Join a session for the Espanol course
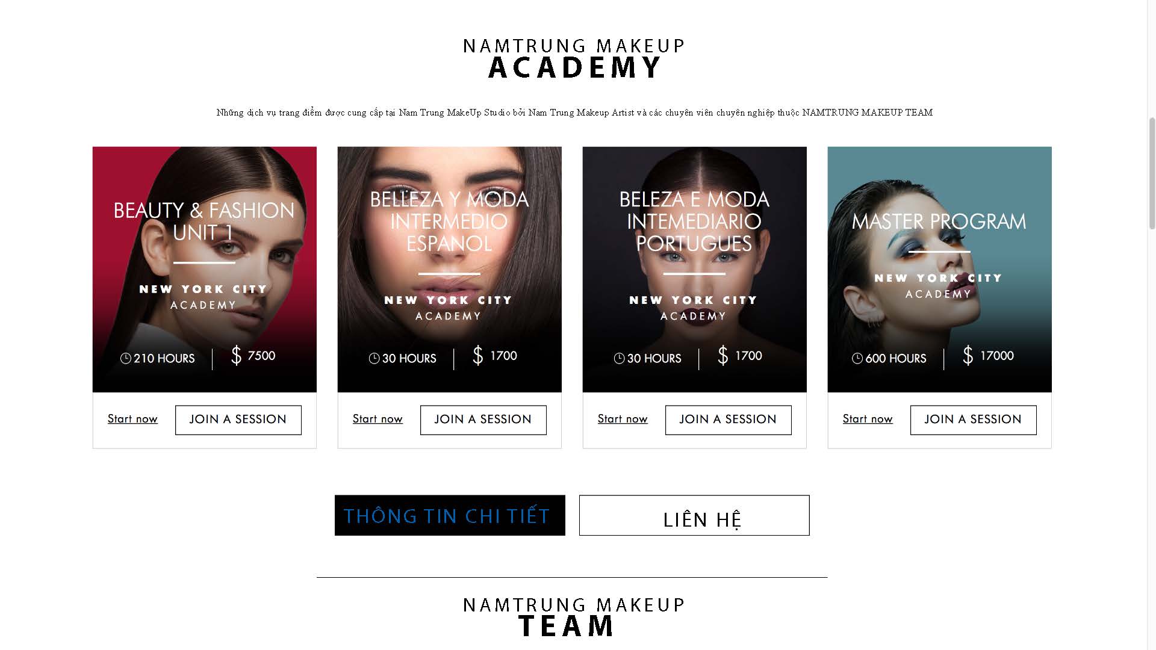This screenshot has height=650, width=1156. tap(483, 420)
